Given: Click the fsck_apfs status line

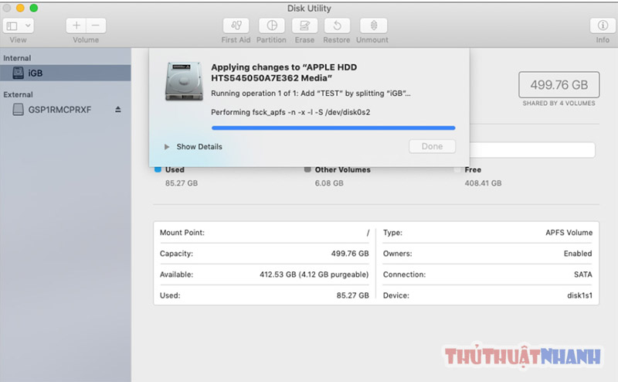Looking at the screenshot, I should pos(290,112).
